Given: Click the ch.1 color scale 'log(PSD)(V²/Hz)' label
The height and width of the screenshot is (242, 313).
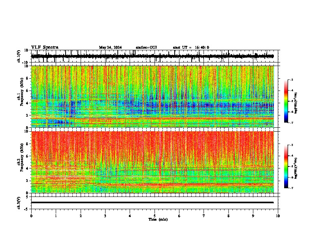Looking at the screenshot, I should point(296,103).
